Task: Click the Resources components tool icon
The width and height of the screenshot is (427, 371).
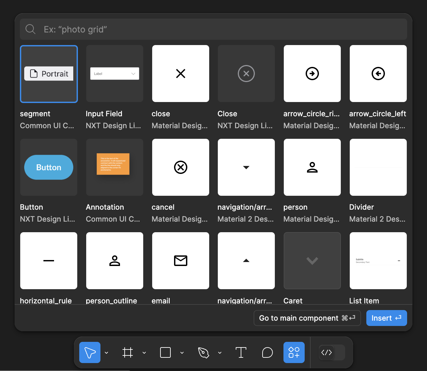Action: coord(294,352)
